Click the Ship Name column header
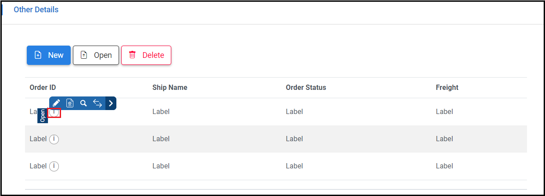The width and height of the screenshot is (545, 196). pos(170,87)
